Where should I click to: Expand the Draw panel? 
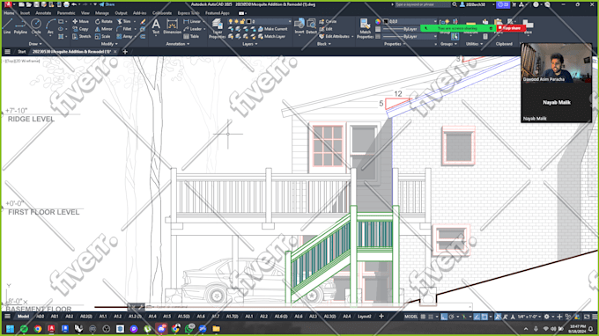tap(35, 44)
